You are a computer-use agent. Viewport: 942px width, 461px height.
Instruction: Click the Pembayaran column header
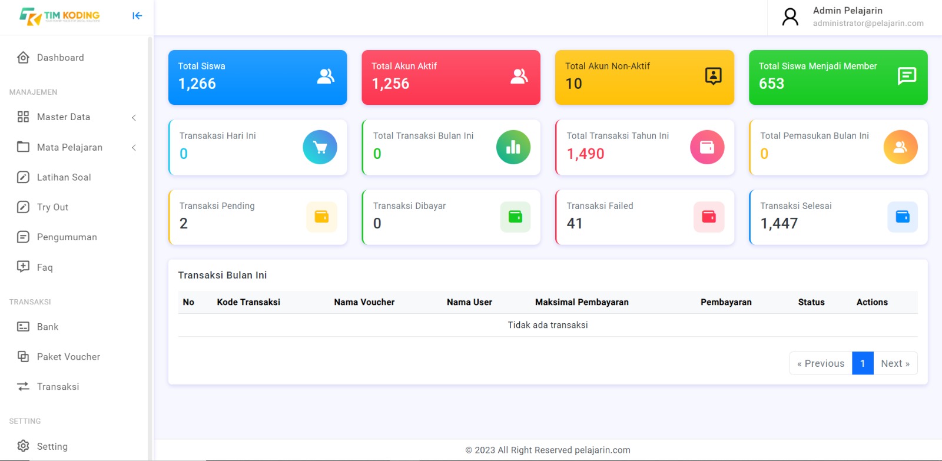726,302
